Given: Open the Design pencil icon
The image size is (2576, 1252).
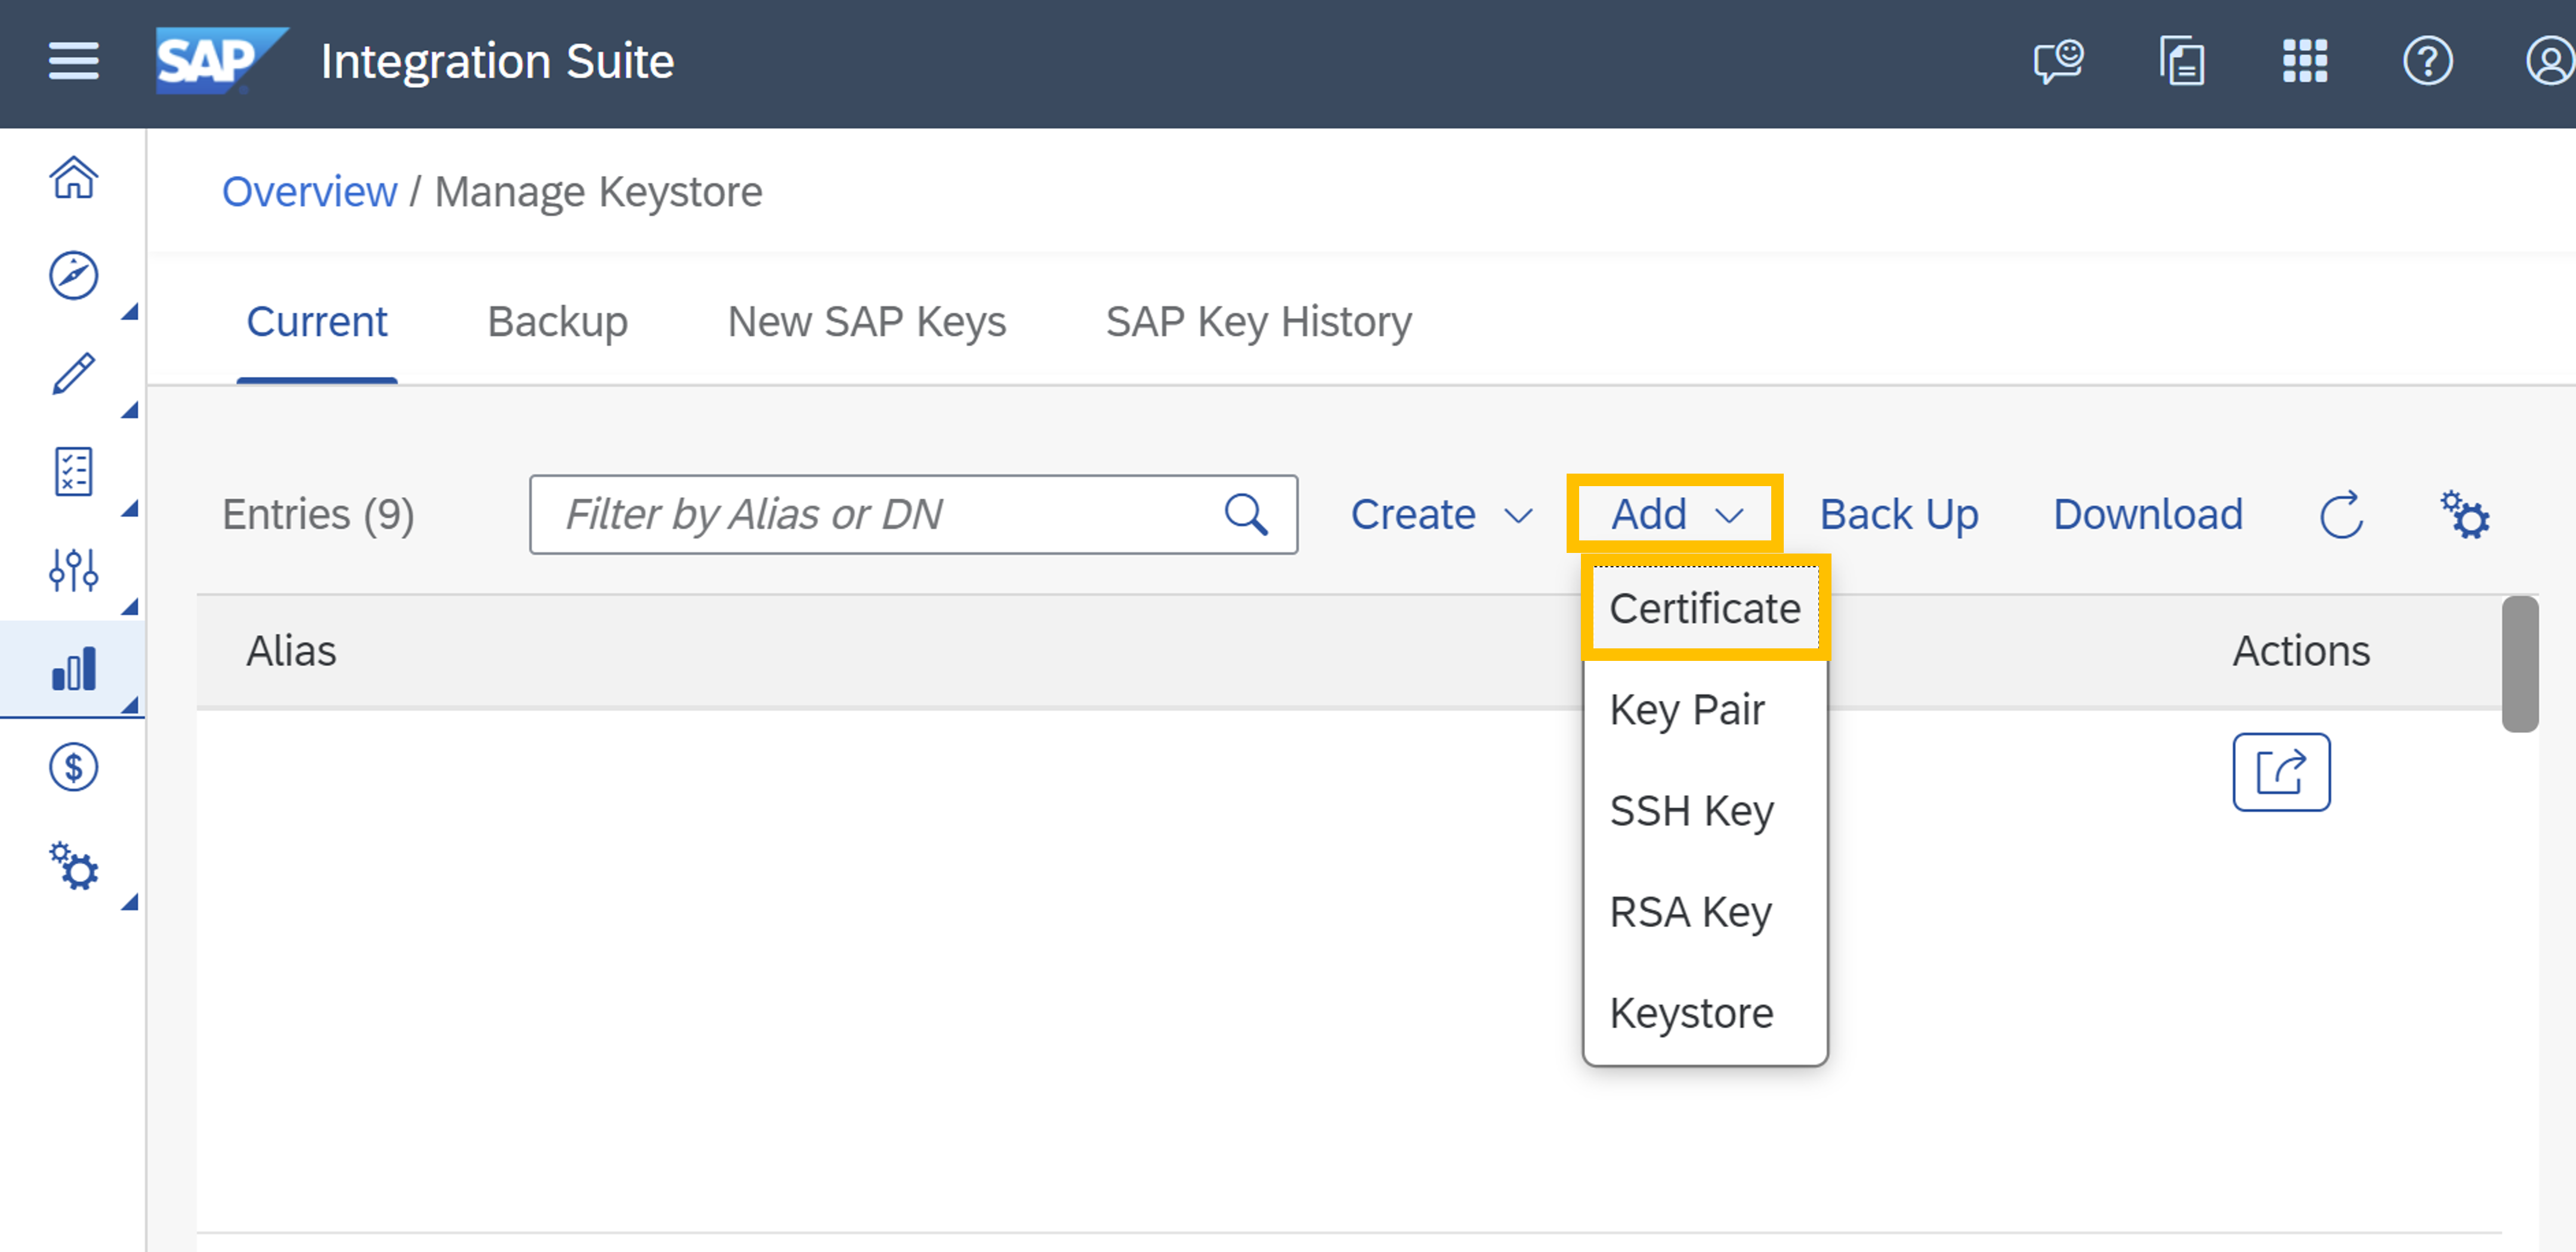Looking at the screenshot, I should tap(73, 373).
